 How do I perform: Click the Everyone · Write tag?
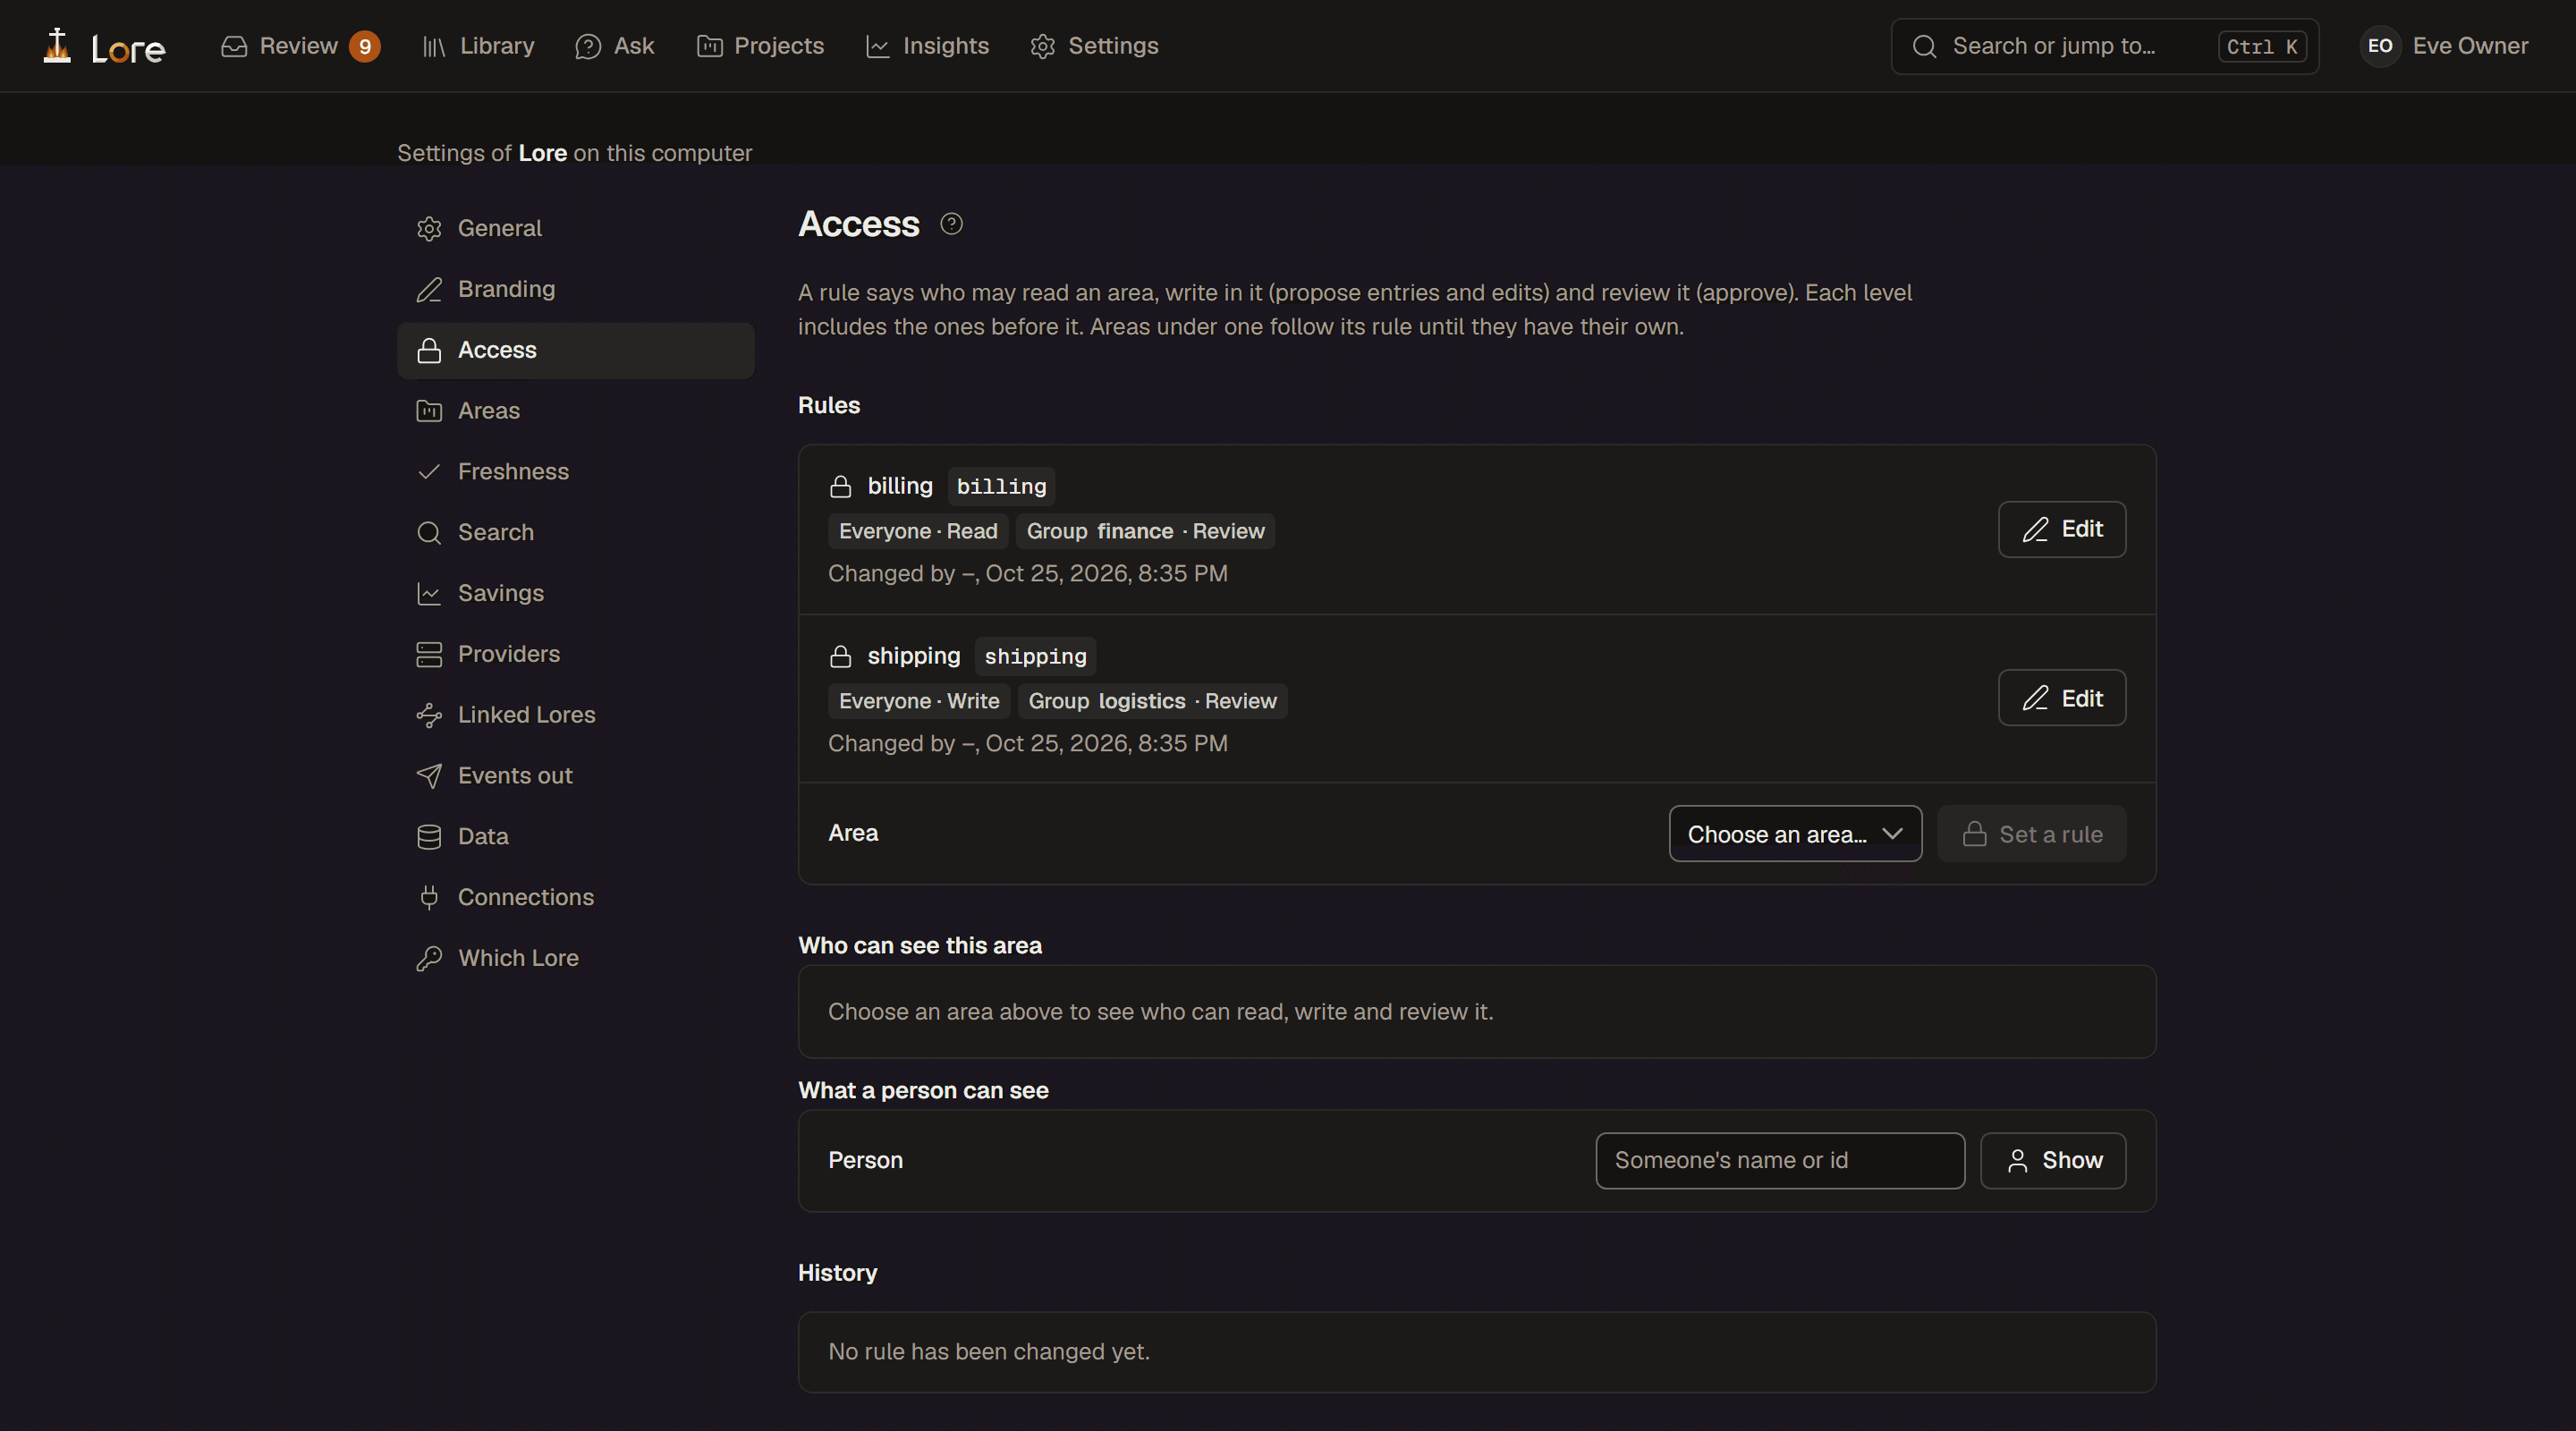(918, 701)
